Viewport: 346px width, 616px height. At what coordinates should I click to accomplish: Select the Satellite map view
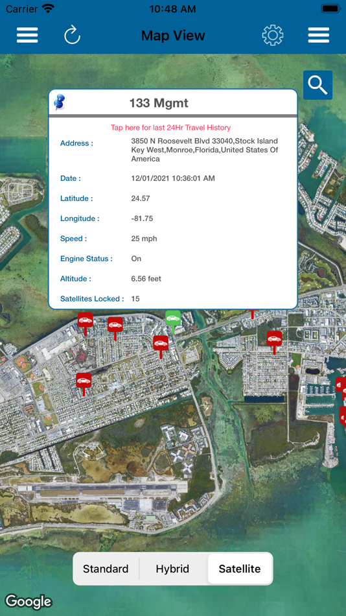tap(240, 569)
